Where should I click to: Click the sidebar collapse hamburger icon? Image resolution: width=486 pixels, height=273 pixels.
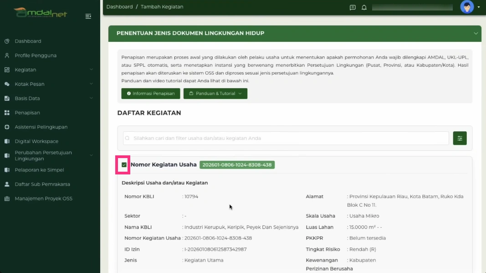click(88, 16)
